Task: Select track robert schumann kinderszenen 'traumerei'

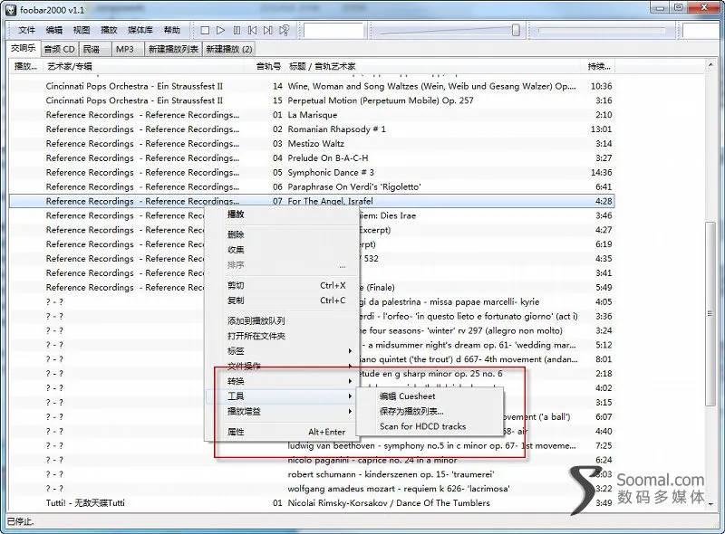Action: [x=312, y=474]
